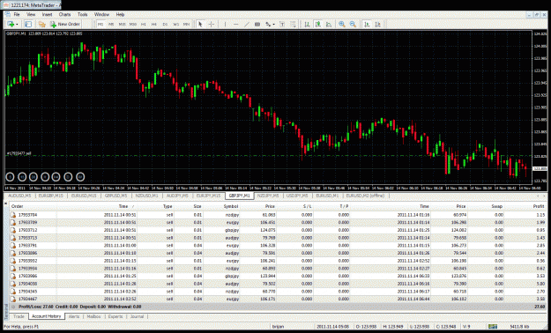
Task: Open the Tools menu
Action: click(x=83, y=14)
